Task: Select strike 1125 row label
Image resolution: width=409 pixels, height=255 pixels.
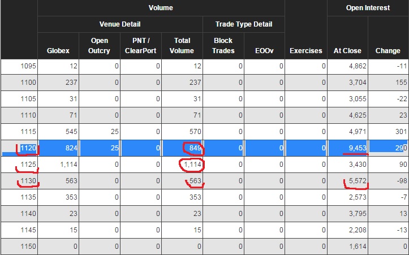Action: [28, 165]
